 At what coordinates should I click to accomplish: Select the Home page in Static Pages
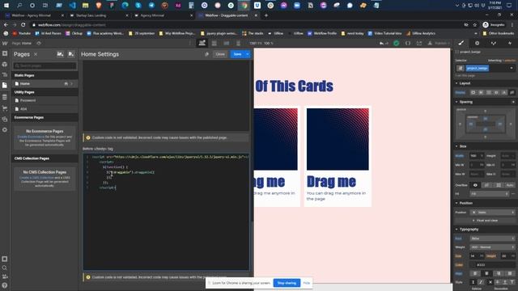point(45,84)
